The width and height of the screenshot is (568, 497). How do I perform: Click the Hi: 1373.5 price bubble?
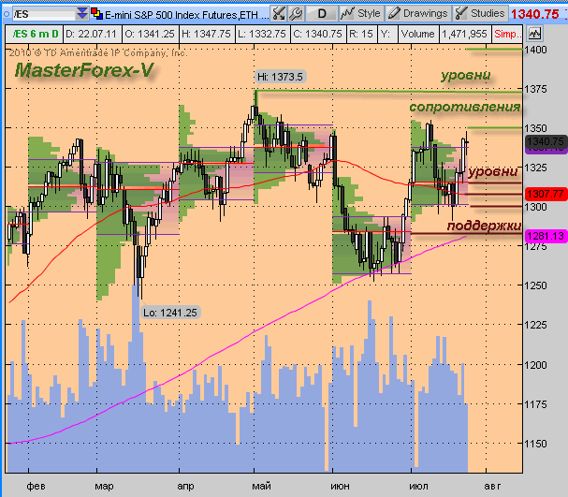(x=280, y=77)
